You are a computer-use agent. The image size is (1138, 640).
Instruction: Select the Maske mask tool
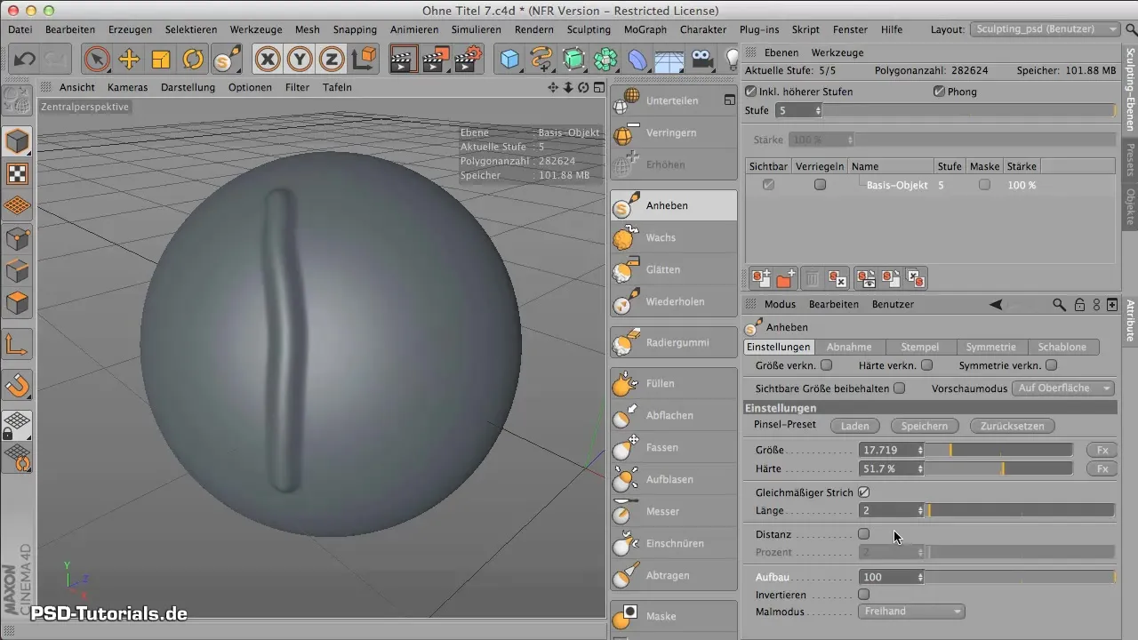point(674,616)
